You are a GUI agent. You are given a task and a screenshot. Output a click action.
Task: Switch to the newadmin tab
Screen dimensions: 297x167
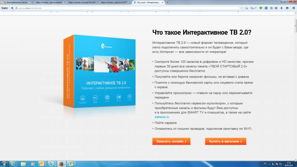(x=50, y=2)
